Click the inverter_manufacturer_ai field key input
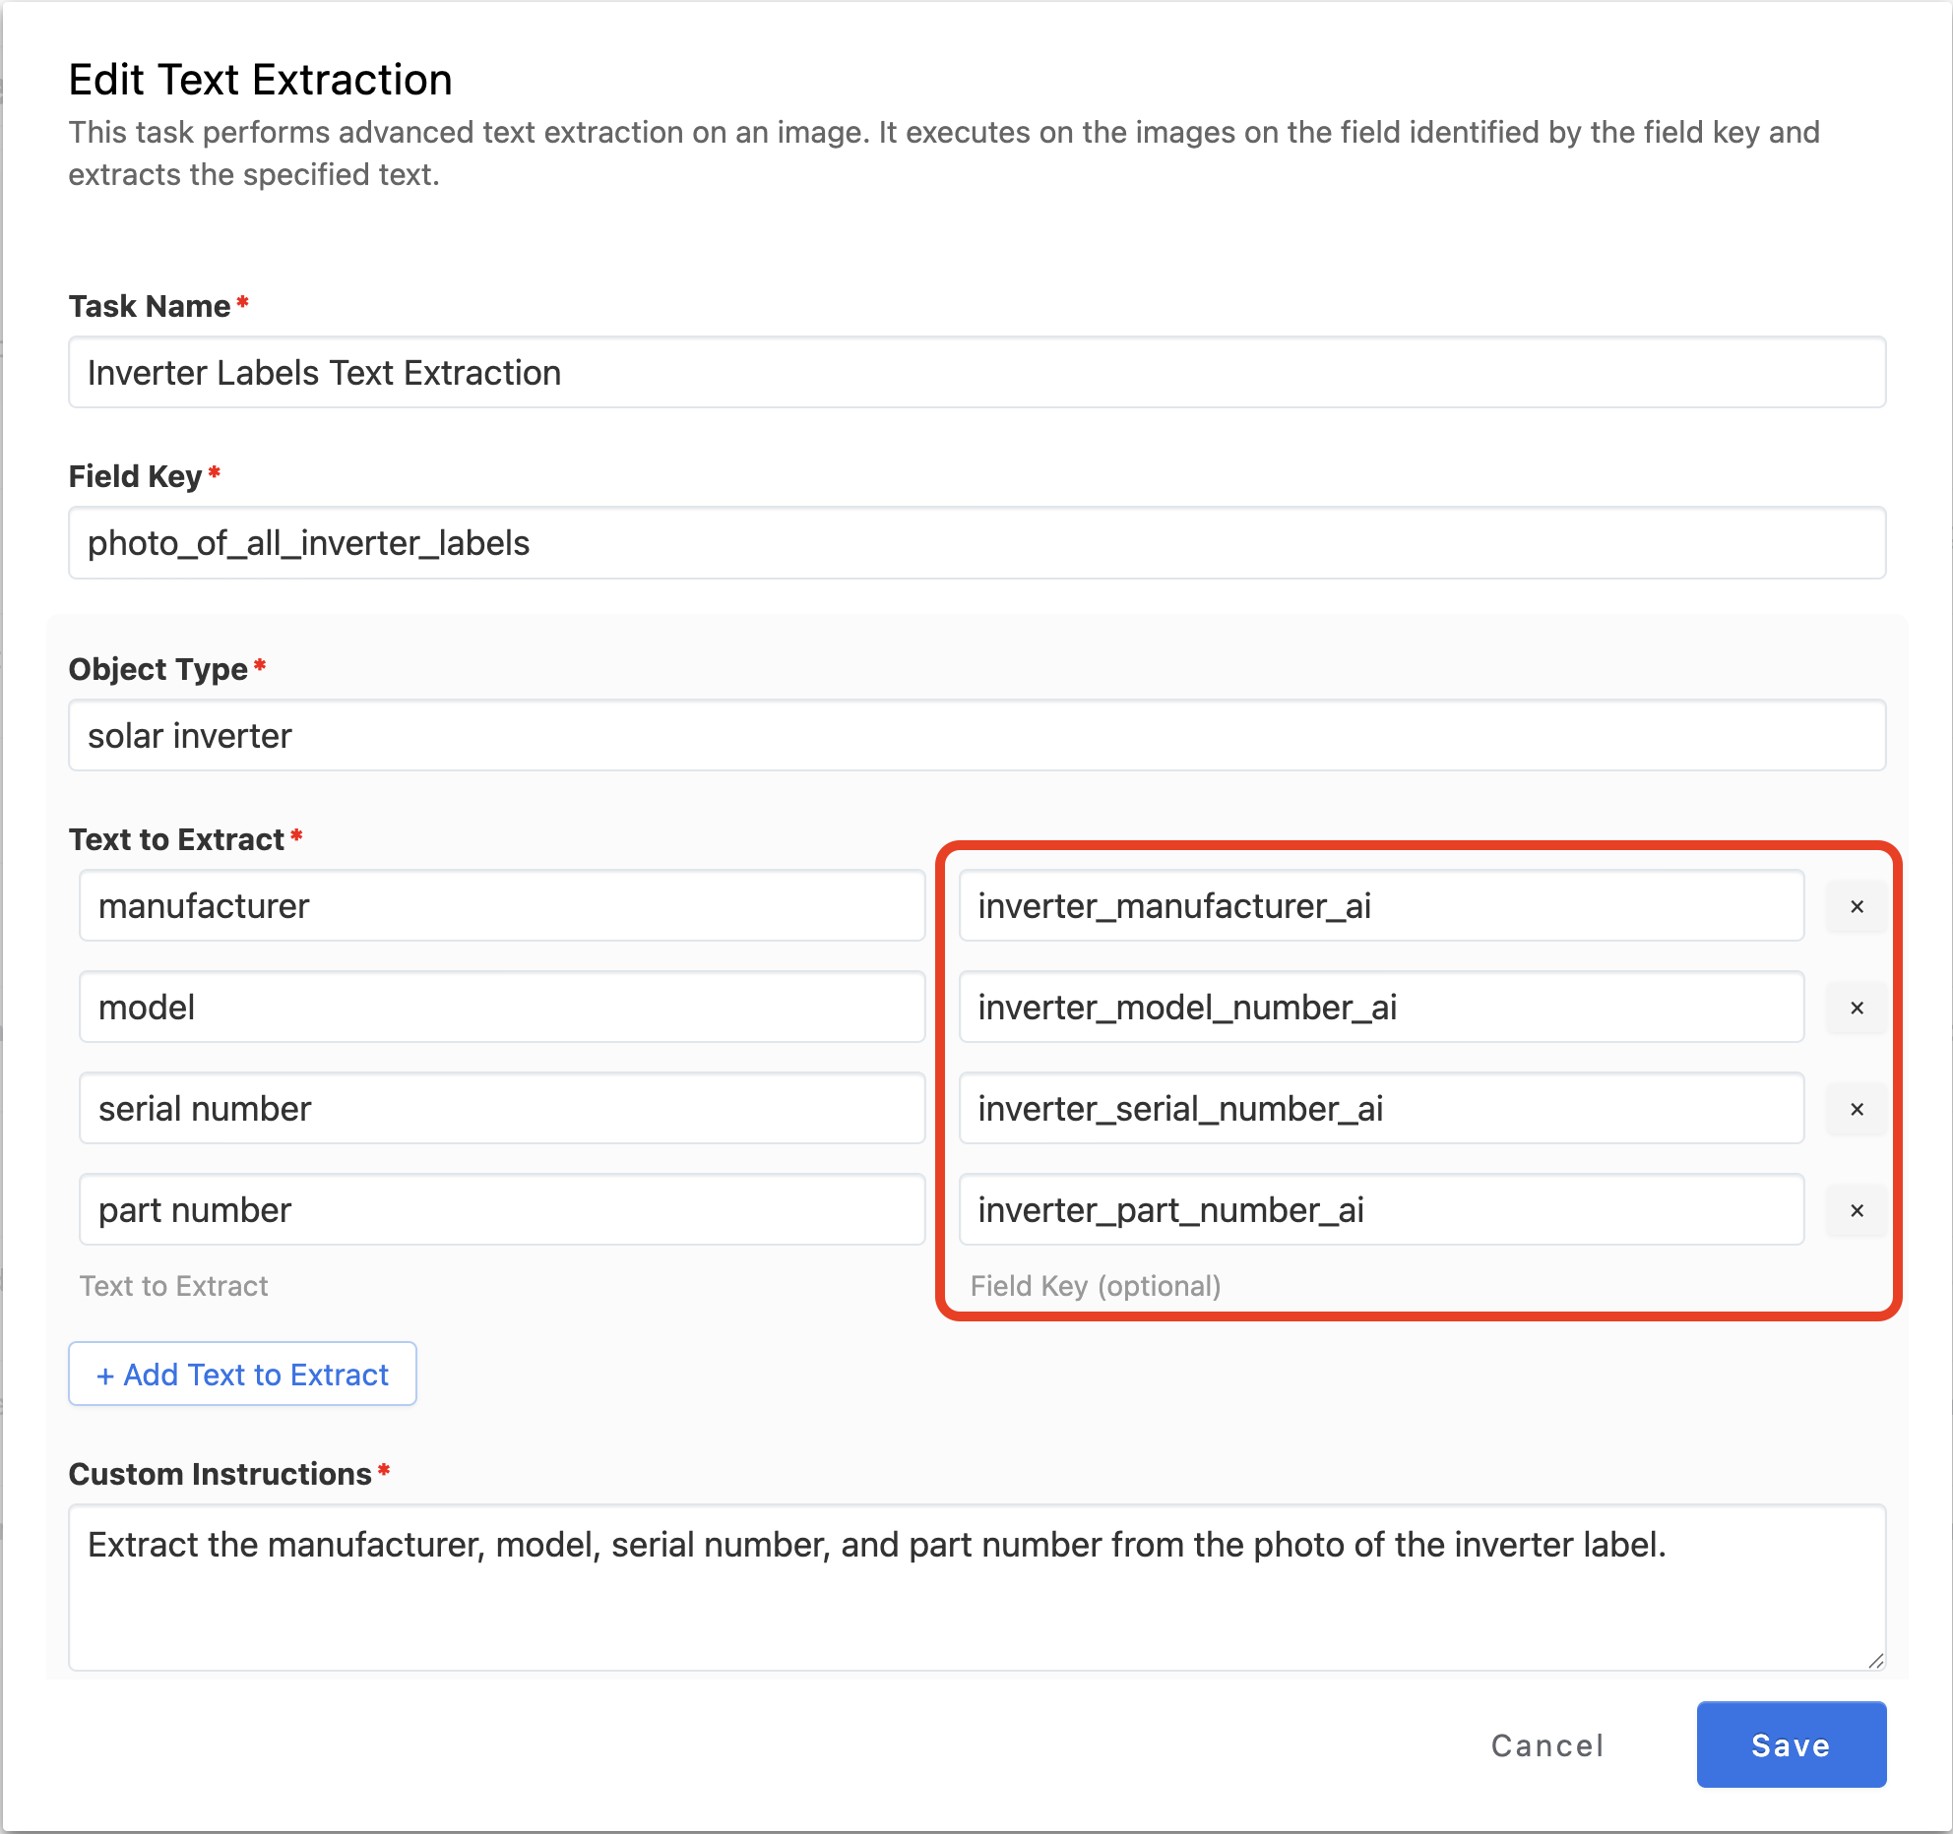Viewport: 1953px width, 1834px height. click(1381, 906)
